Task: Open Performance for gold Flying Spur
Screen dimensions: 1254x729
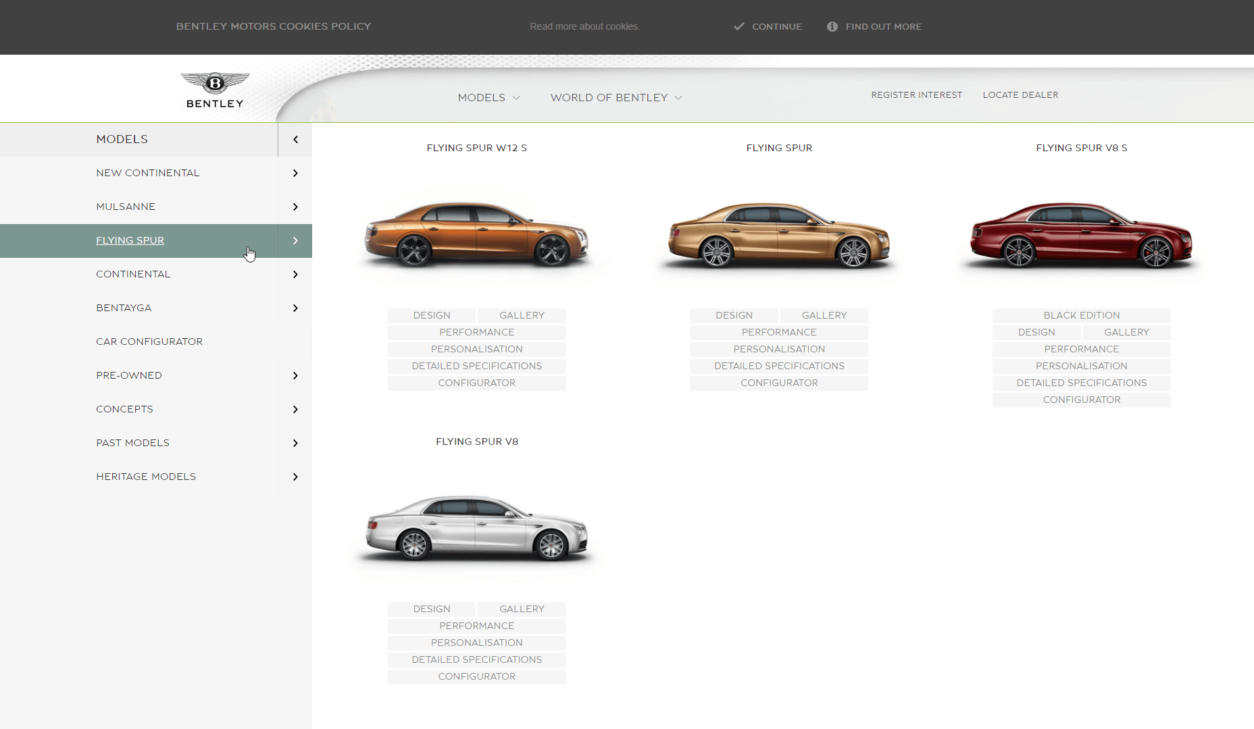Action: click(779, 332)
